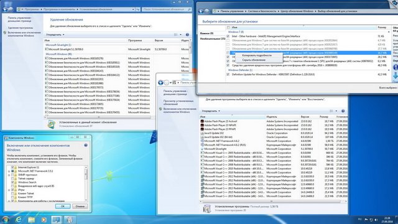
Task: Enable the Клиент TFTP component
Action: click(x=12, y=197)
